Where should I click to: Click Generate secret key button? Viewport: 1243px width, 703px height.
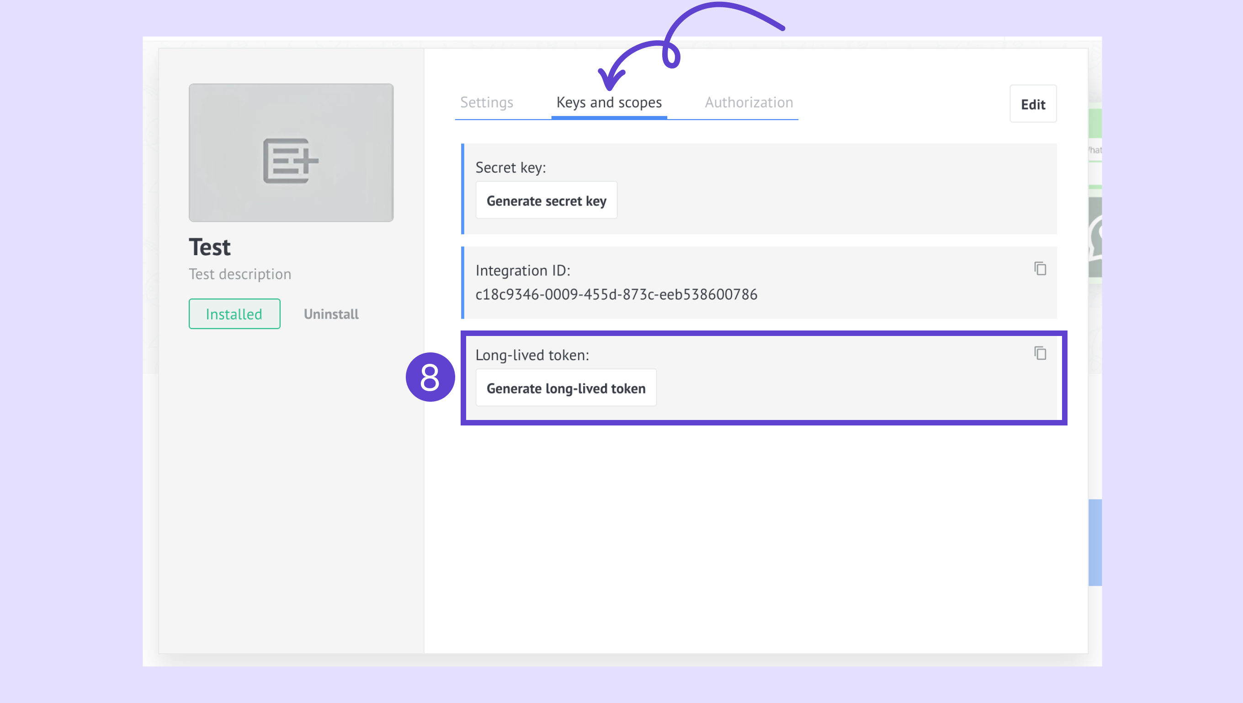pyautogui.click(x=546, y=200)
